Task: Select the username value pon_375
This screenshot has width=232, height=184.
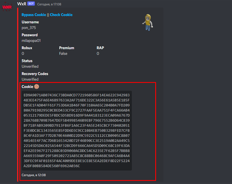Action: coord(29,28)
